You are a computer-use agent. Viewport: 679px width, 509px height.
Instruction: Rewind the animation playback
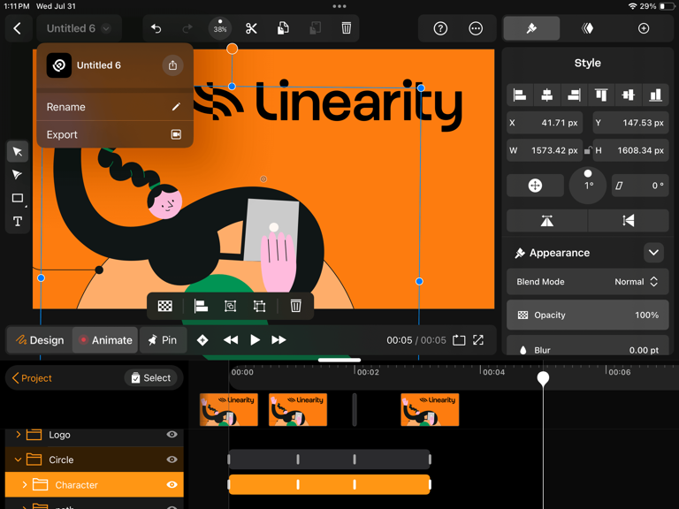[231, 340]
